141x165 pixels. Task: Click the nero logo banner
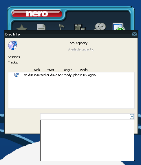(x=37, y=14)
